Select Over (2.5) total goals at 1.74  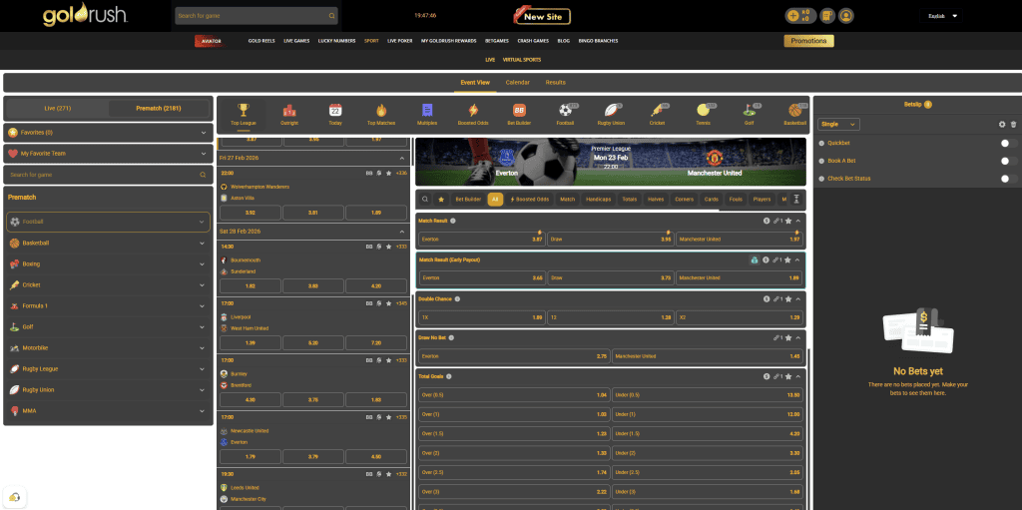click(514, 472)
